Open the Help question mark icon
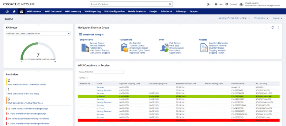This screenshot has height=126, width=286. click(x=216, y=4)
